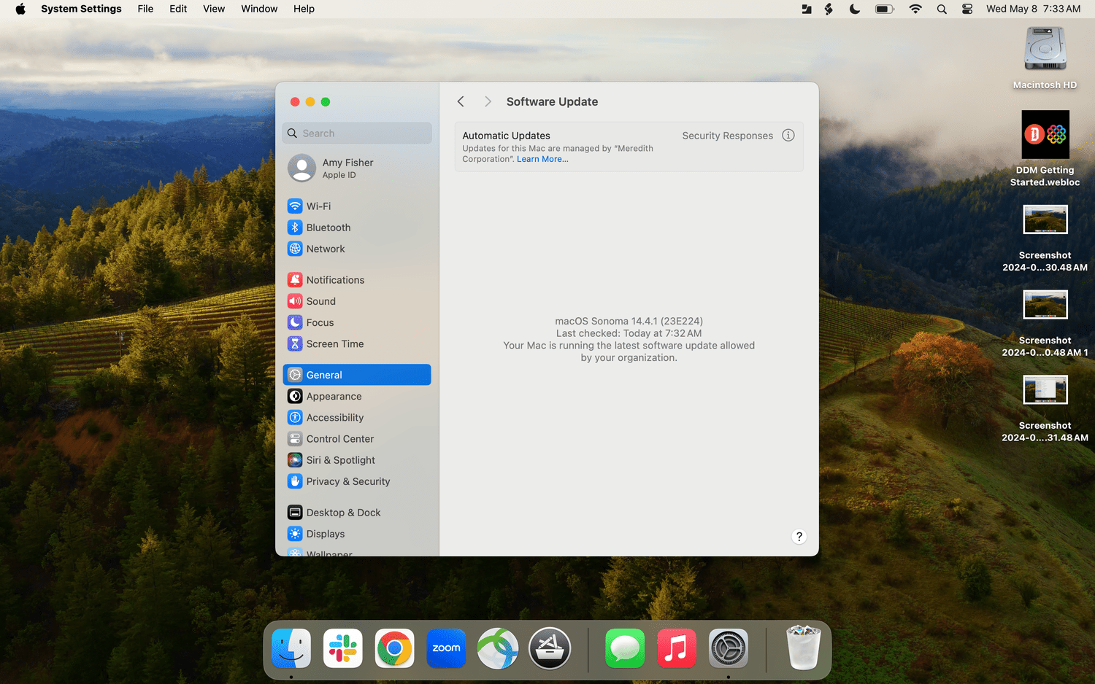
Task: Click the help question mark button
Action: click(799, 537)
